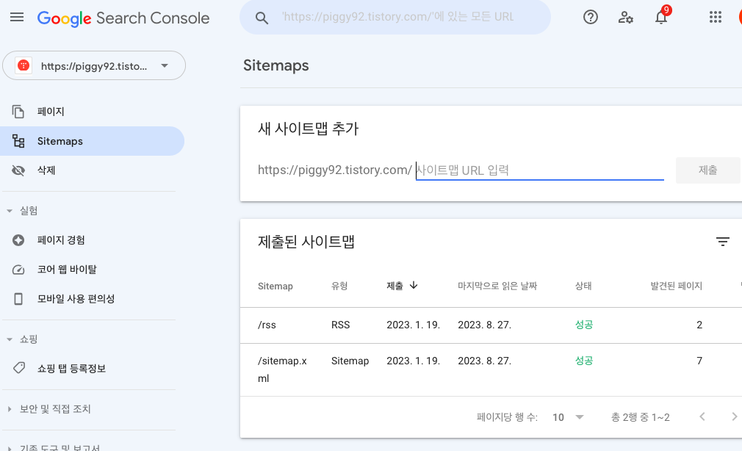
Task: Click the RSS type cell
Action: (341, 325)
